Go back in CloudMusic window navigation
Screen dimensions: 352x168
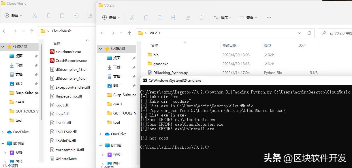click(5, 31)
